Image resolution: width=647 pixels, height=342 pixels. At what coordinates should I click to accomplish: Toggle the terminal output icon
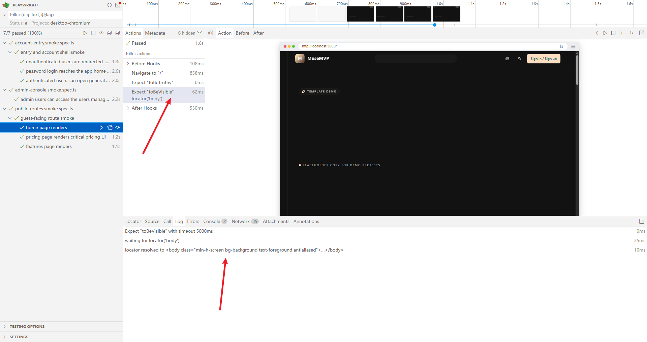118,5
